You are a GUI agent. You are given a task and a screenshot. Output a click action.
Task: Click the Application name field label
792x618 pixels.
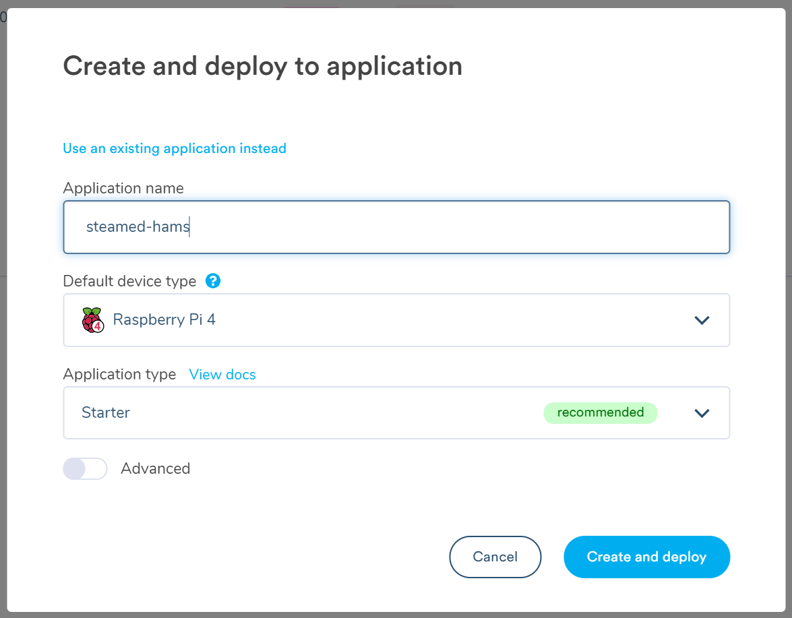coord(123,188)
